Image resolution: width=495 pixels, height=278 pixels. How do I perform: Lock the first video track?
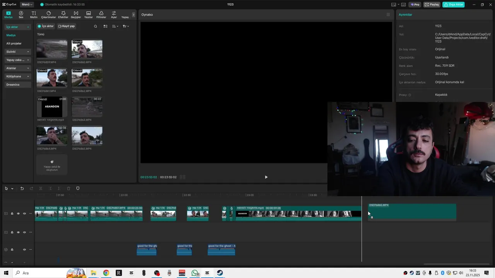pos(12,214)
